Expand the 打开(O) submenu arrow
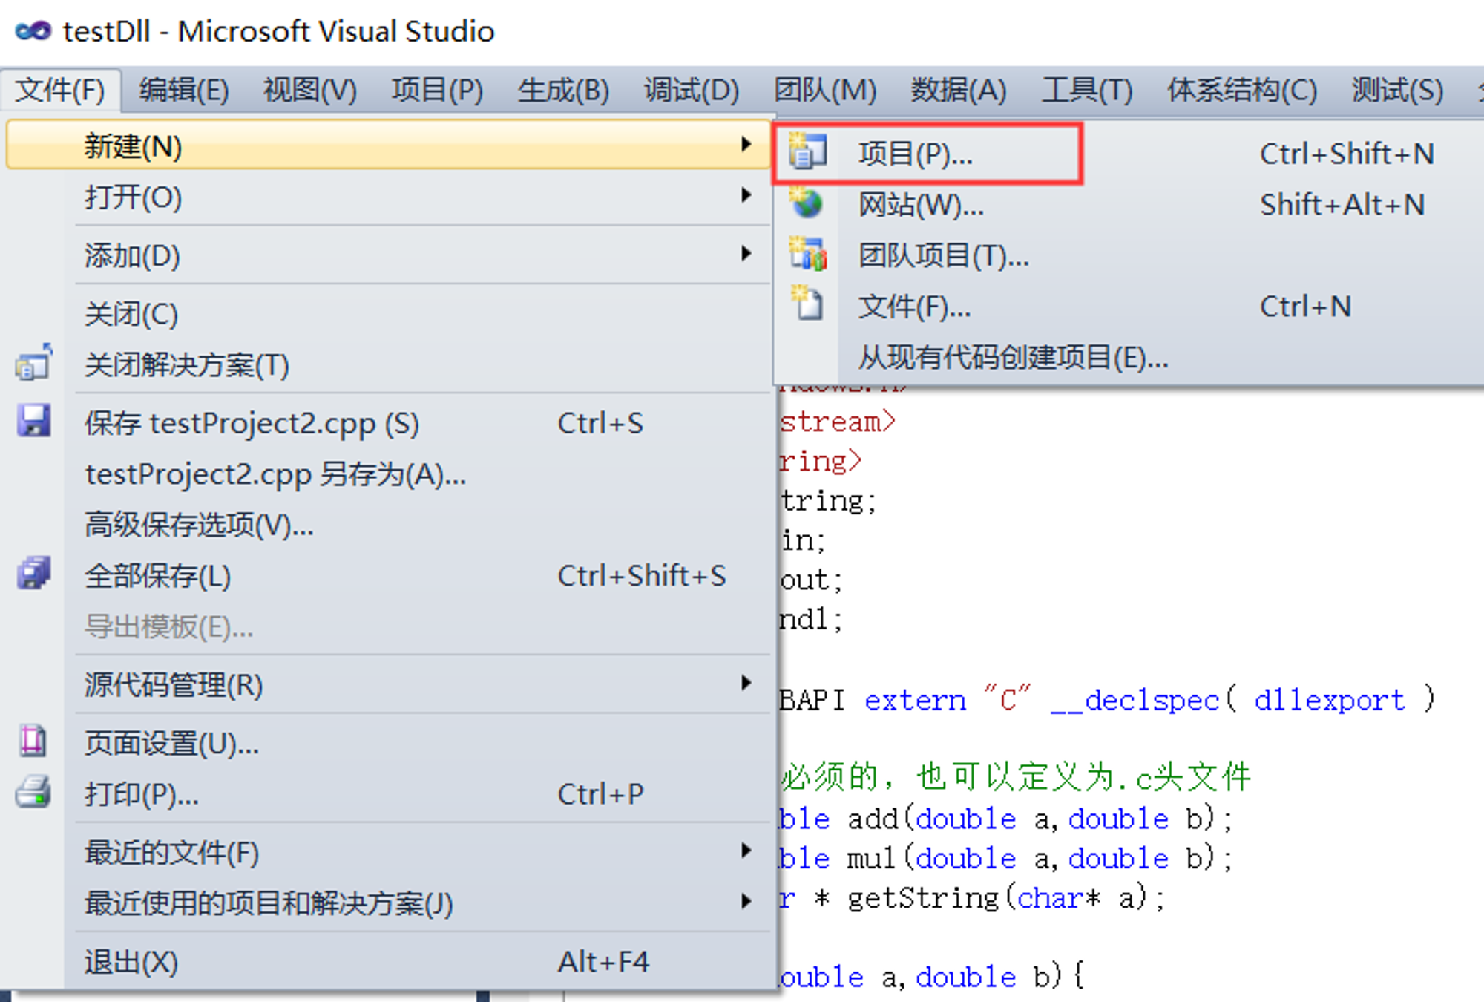The image size is (1484, 1002). [746, 195]
